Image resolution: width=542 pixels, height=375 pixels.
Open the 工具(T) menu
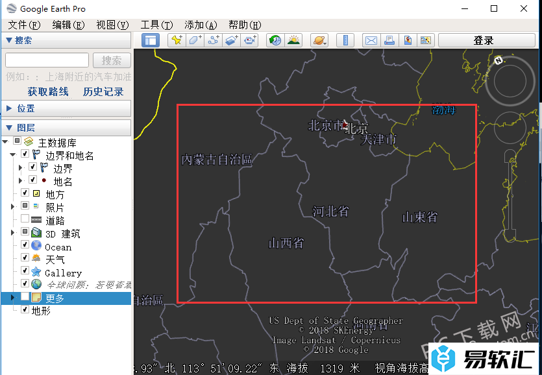click(x=156, y=25)
